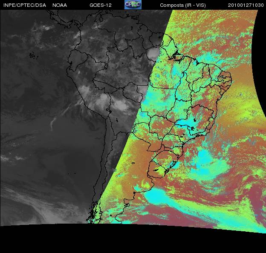
Task: Click the 201001271030 timestamp
Action: pos(246,5)
